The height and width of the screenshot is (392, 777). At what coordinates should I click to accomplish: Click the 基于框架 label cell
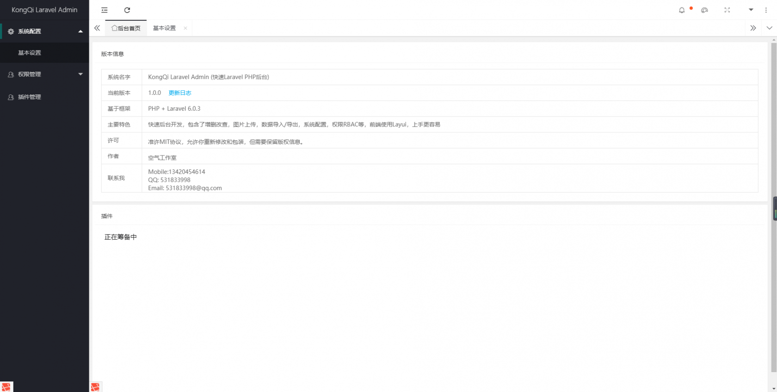pyautogui.click(x=122, y=109)
